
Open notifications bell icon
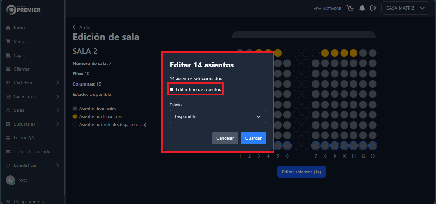362,8
